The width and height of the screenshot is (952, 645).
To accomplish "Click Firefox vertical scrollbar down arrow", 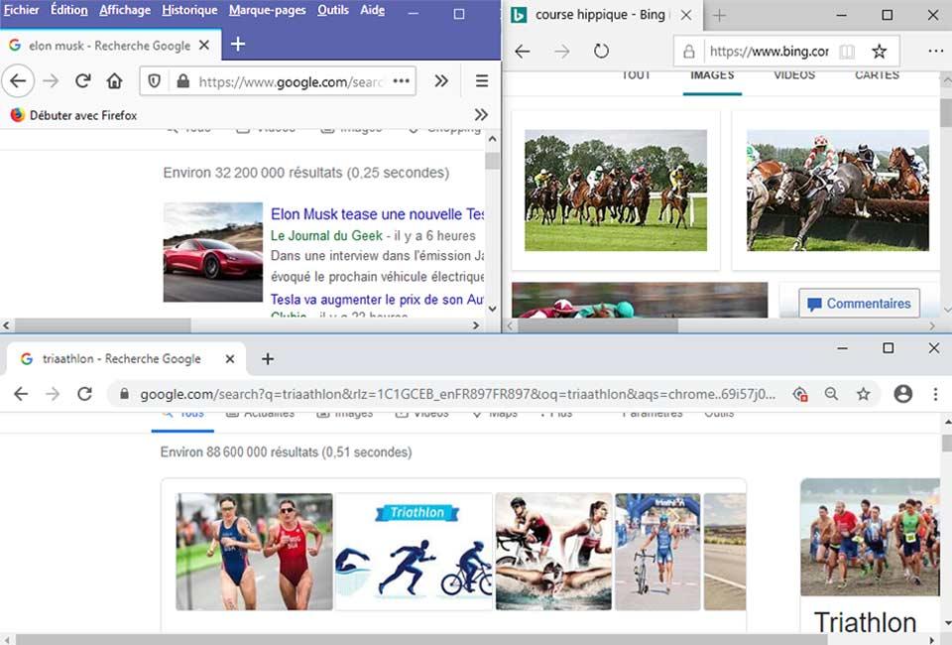I will point(493,308).
